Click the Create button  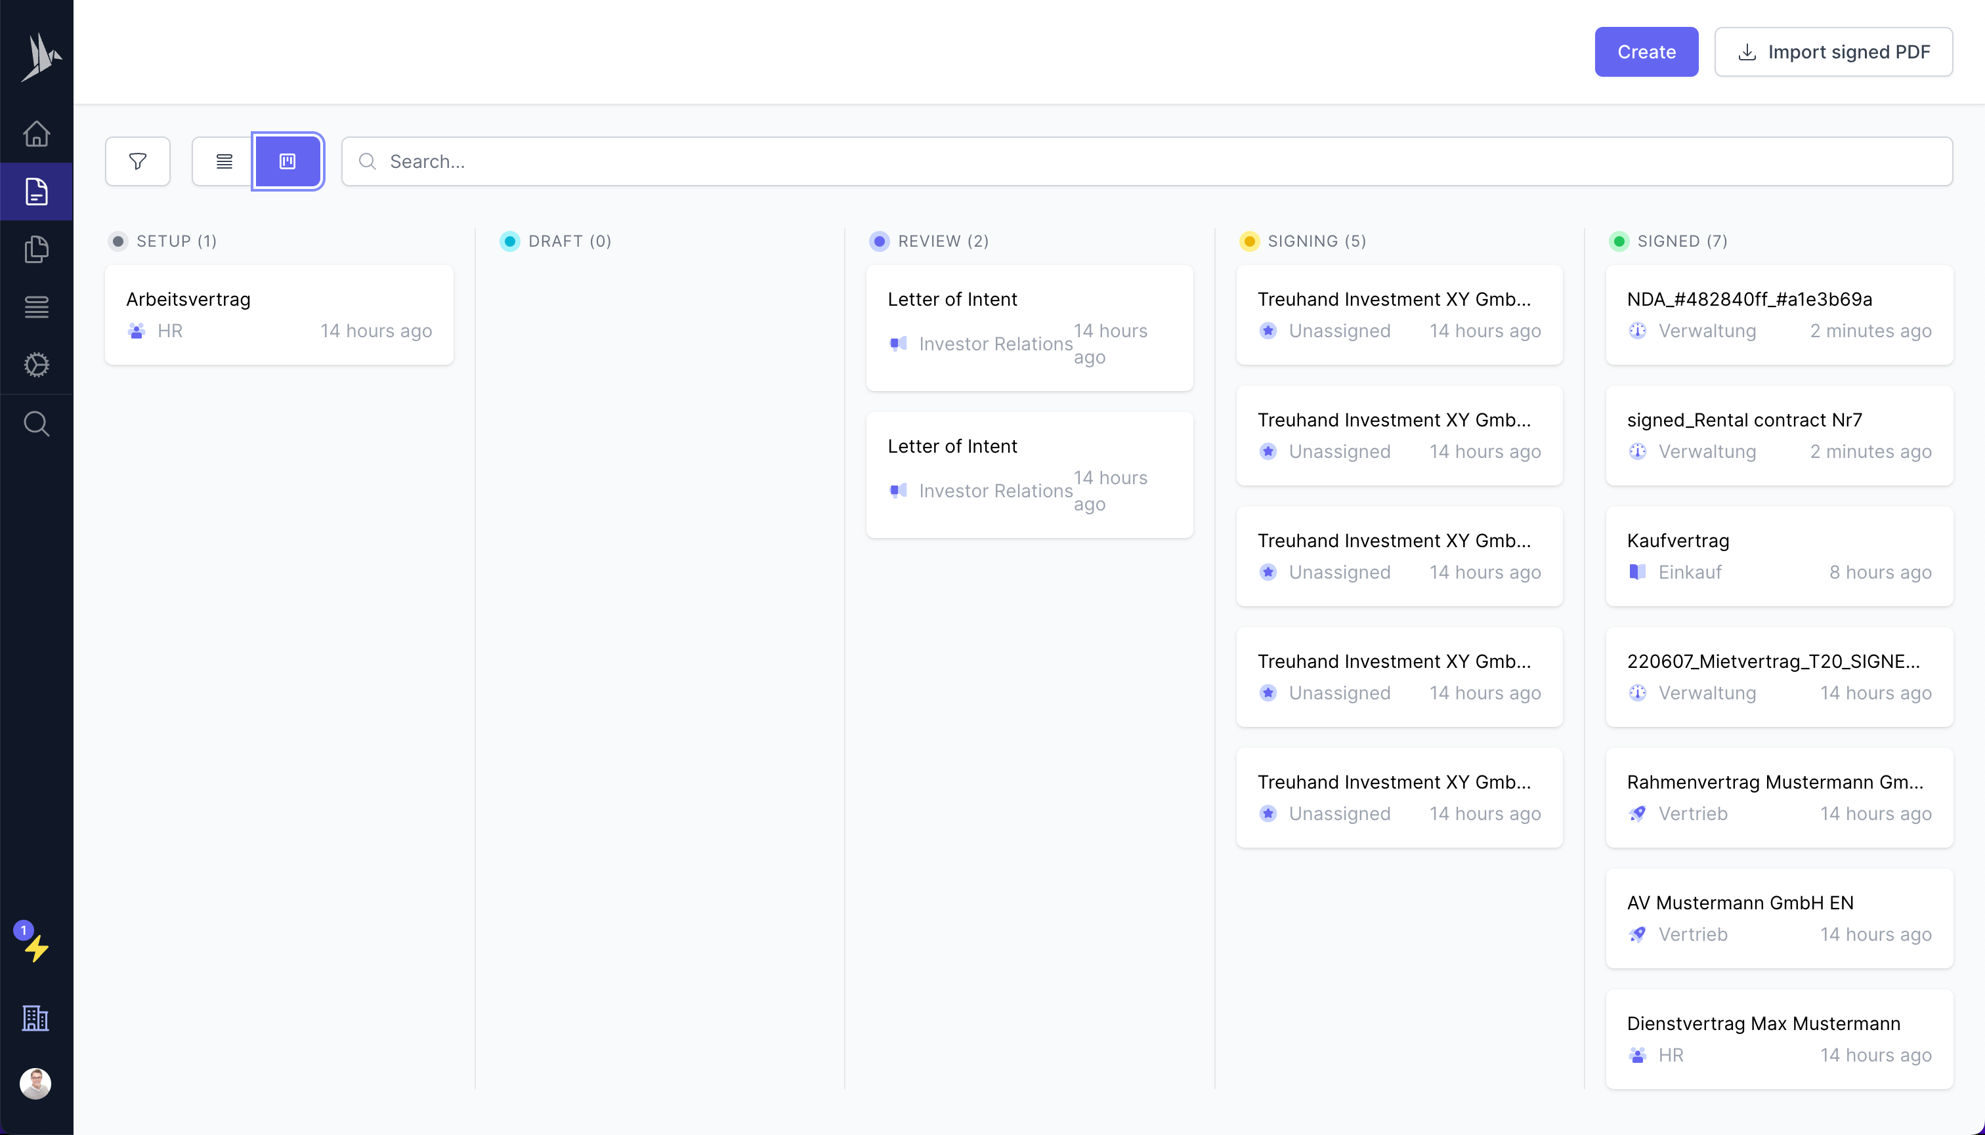point(1646,52)
